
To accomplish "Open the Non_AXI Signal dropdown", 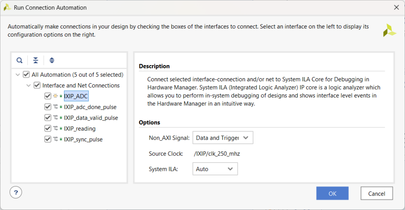I will point(223,138).
